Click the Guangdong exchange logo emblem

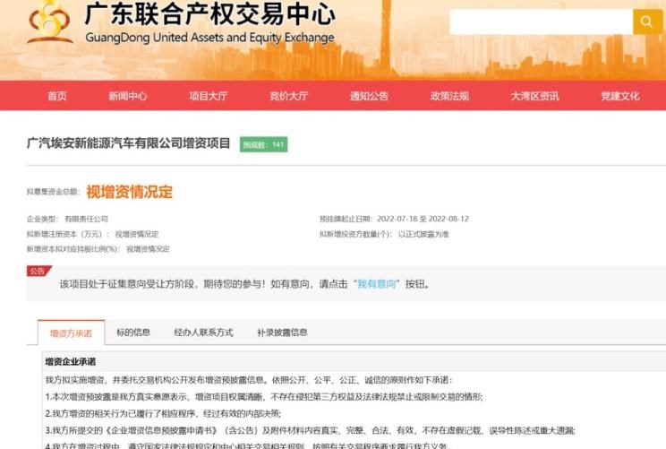click(x=50, y=22)
